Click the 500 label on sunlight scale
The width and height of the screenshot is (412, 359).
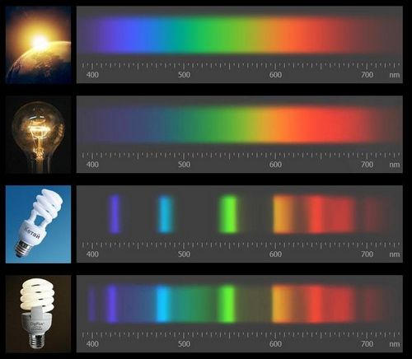[x=184, y=75]
